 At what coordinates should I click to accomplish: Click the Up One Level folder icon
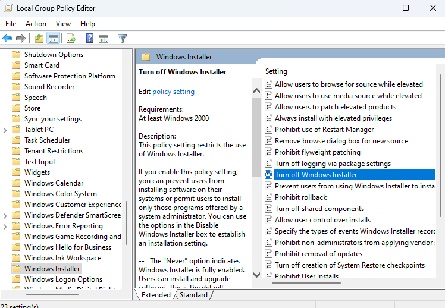39,38
